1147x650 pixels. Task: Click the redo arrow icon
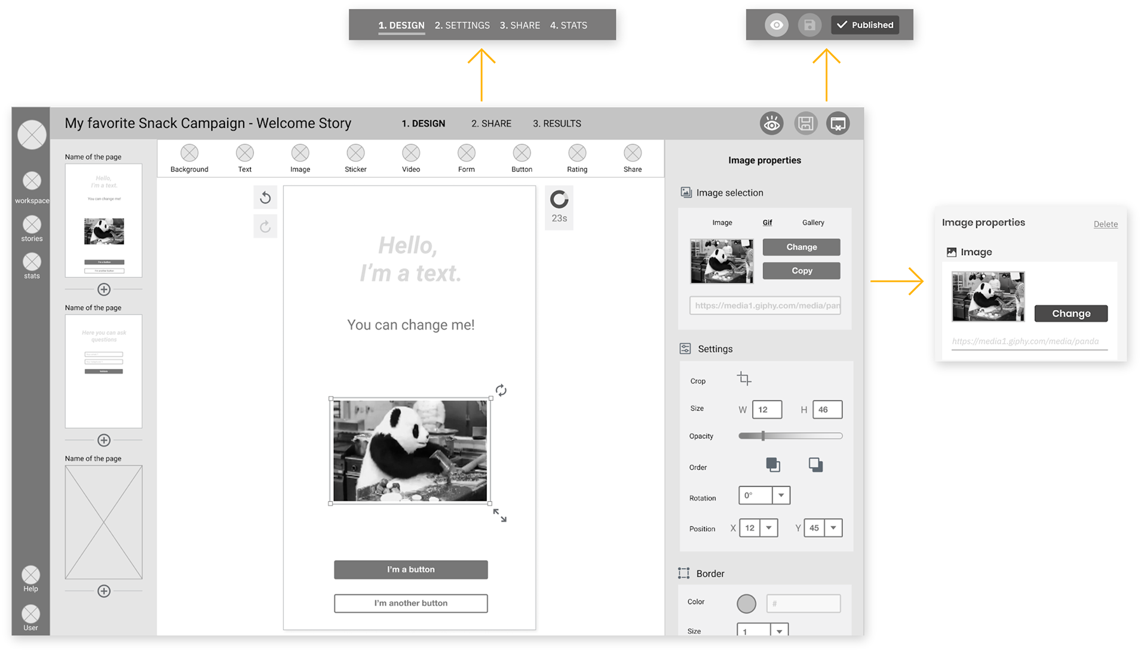point(265,226)
